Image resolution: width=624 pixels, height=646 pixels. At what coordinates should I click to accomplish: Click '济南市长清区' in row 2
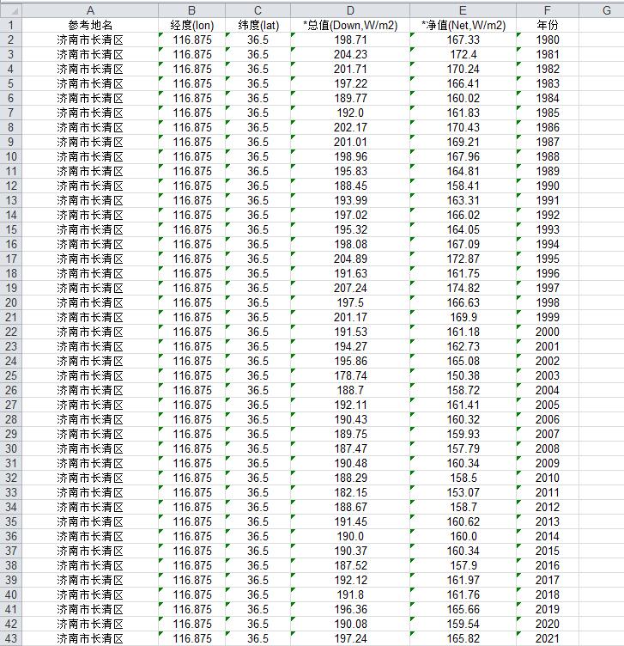pyautogui.click(x=90, y=40)
